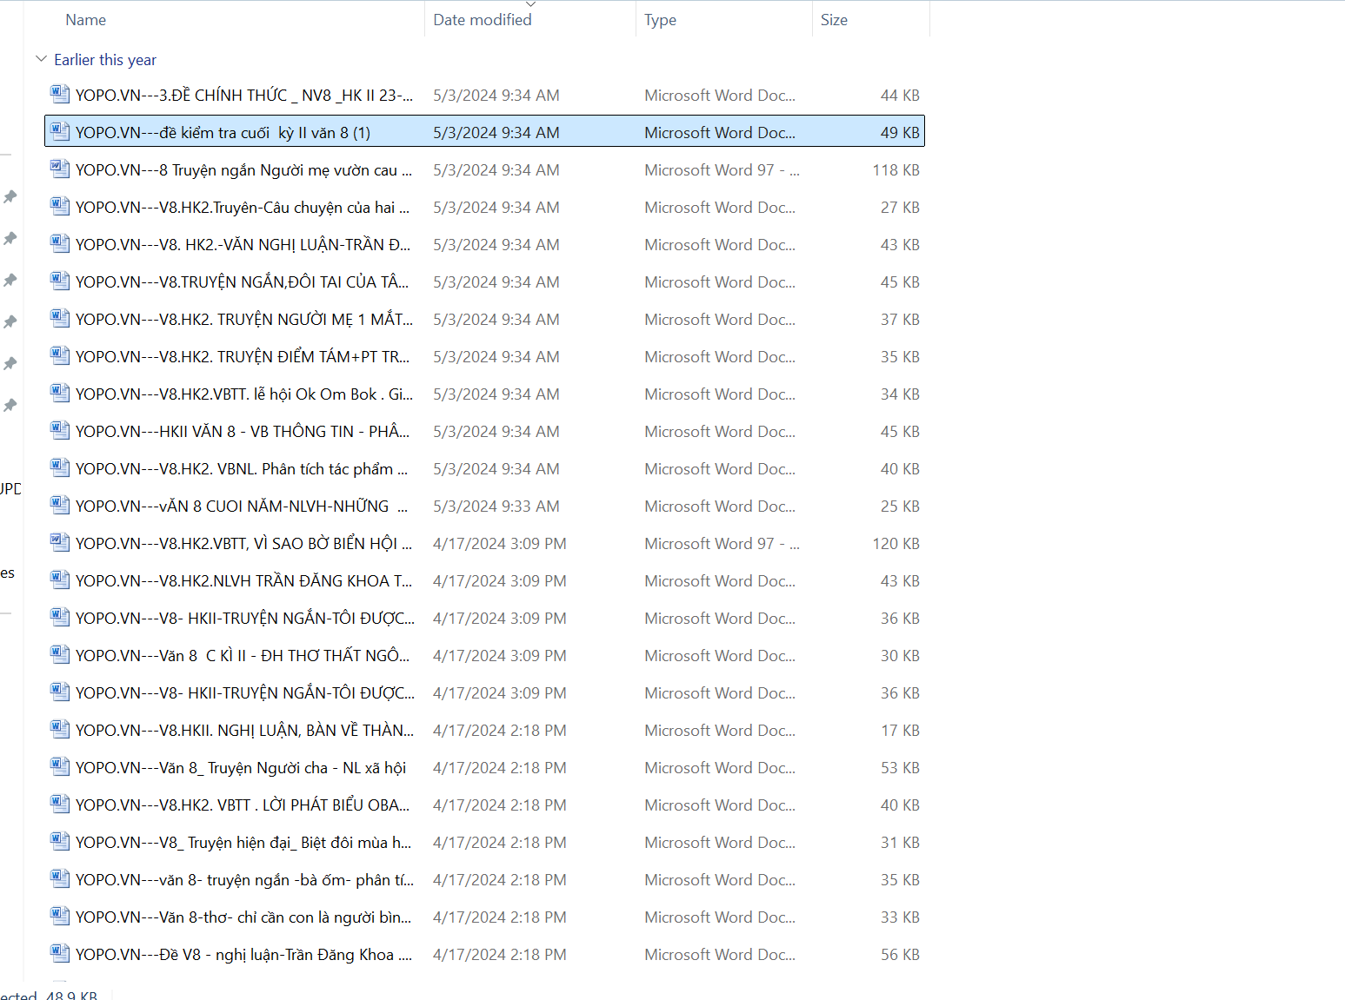The image size is (1345, 1000).
Task: Select file name 'YOPO.VN---V8.HK2.VBTT. lễ hội Ok Om Bok . Gi...'
Action: [x=244, y=394]
